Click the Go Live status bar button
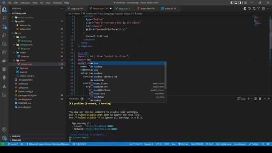The height and width of the screenshot is (153, 272). coord(183,144)
